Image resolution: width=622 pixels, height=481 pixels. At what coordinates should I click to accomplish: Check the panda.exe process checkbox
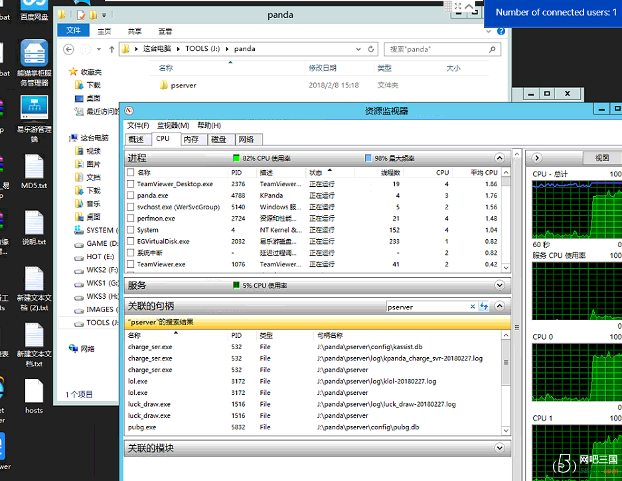(131, 195)
